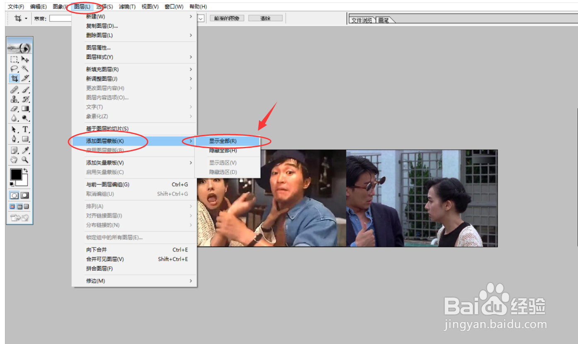Screen dimensions: 578x344
Task: Click the 清除 button
Action: (265, 18)
